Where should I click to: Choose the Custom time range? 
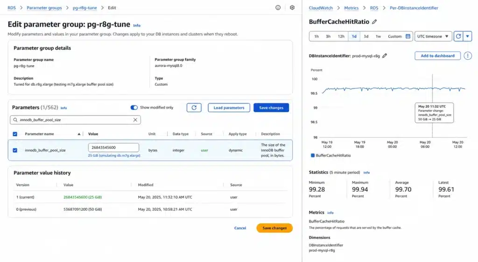394,36
